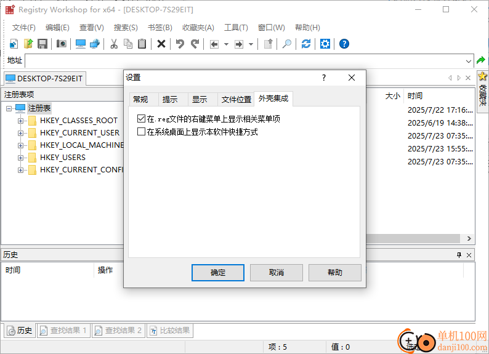Expand HKEY_CURRENT_USER node
Viewport: 489px width, 354px height.
click(x=20, y=133)
